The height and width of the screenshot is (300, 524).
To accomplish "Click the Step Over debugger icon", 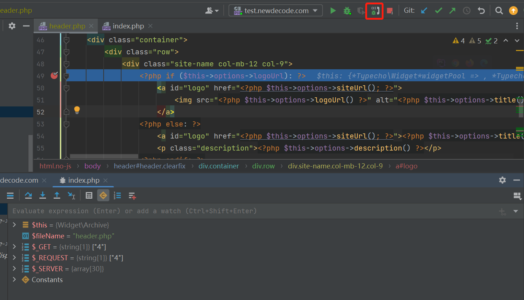I will pos(28,196).
